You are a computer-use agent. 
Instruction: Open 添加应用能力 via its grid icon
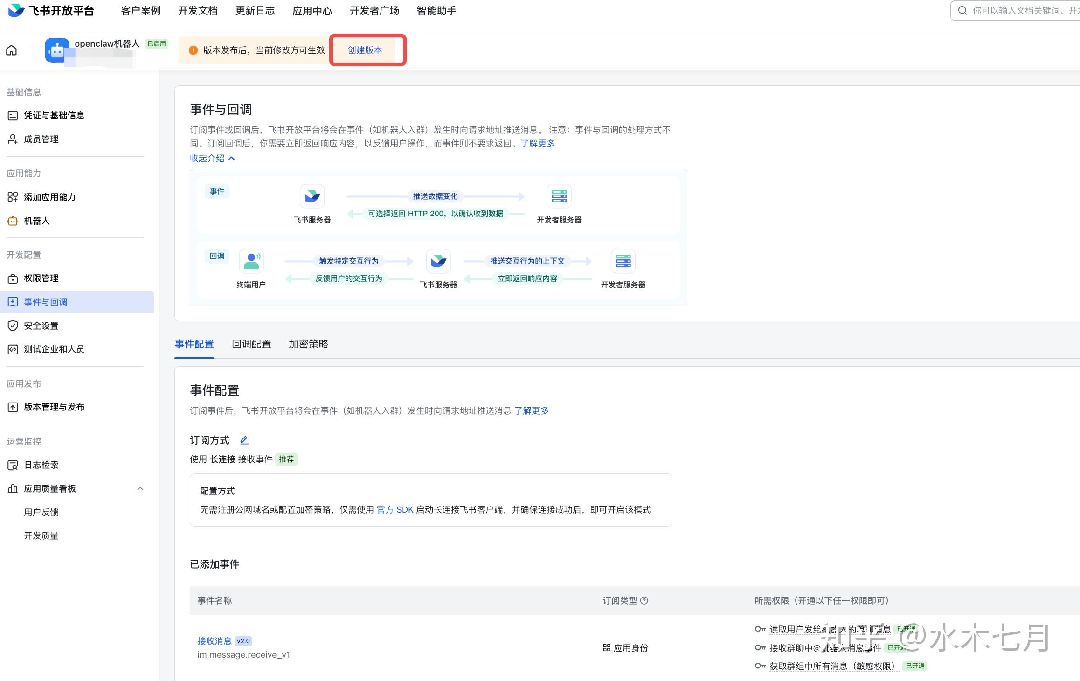(13, 197)
